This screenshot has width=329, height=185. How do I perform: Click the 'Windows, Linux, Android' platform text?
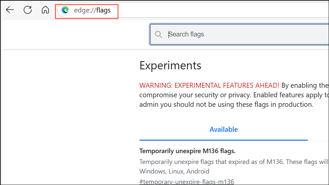174,171
